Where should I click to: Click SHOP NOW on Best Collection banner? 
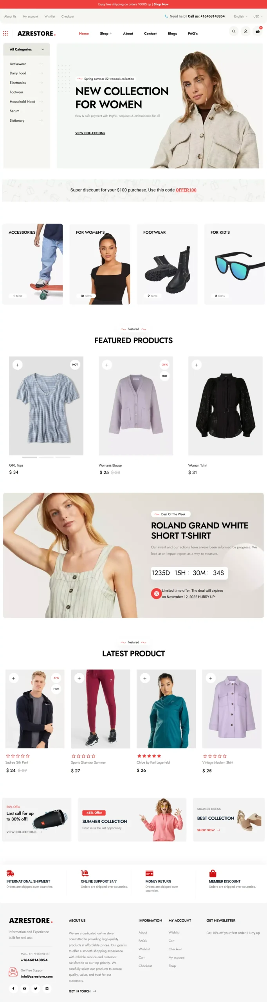pos(209,830)
